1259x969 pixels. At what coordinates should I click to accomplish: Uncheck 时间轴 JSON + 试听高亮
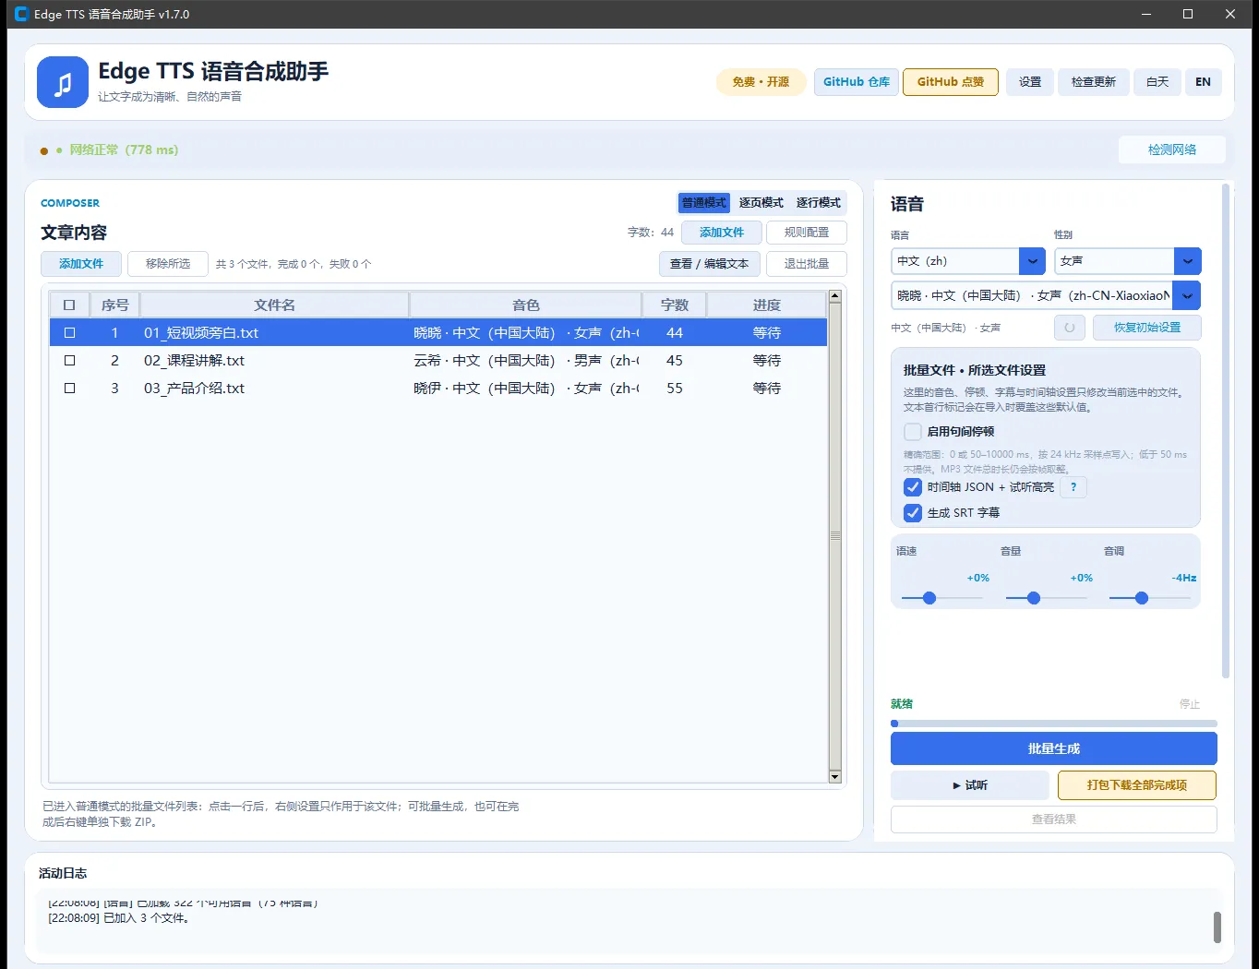(x=913, y=487)
